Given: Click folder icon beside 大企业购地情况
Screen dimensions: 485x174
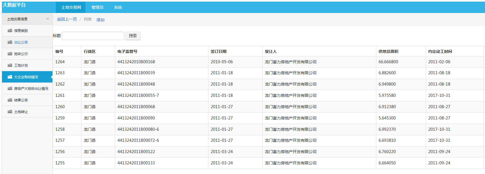Looking at the screenshot, I should [x=10, y=77].
